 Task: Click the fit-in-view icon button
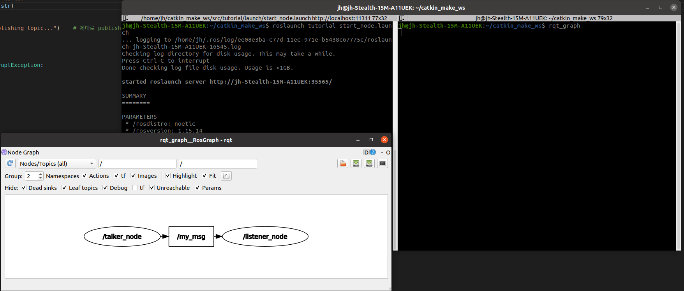[226, 176]
